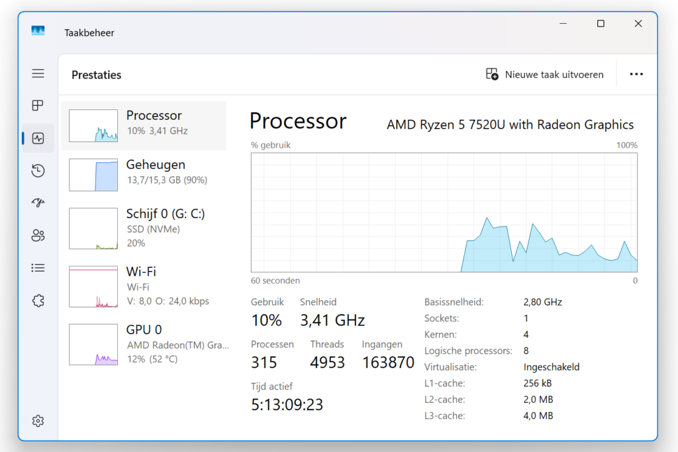Open Task Manager settings gear icon
The height and width of the screenshot is (452, 678).
[x=38, y=421]
